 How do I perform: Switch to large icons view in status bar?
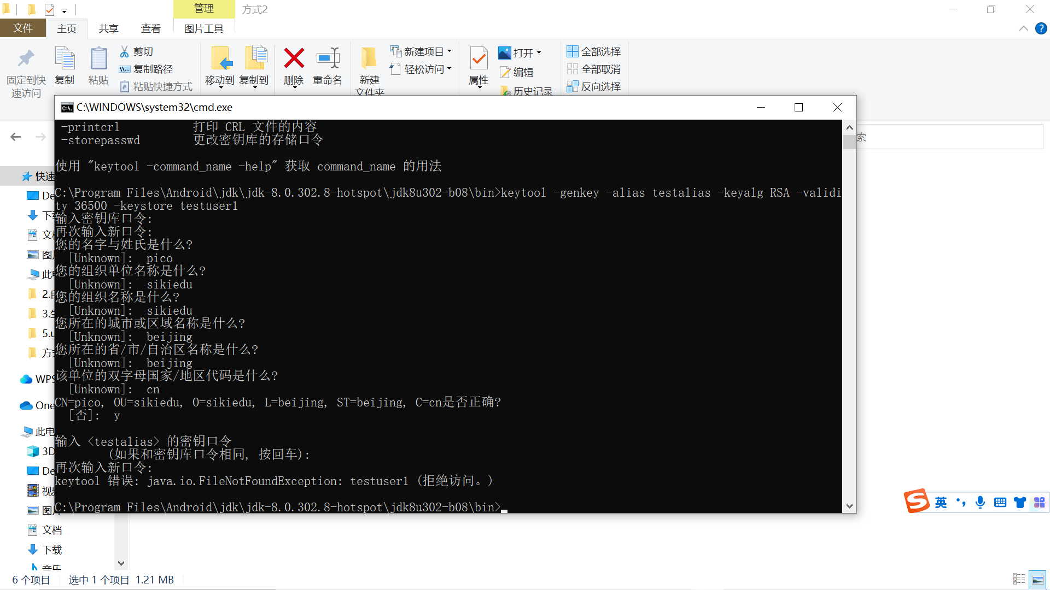click(x=1037, y=579)
